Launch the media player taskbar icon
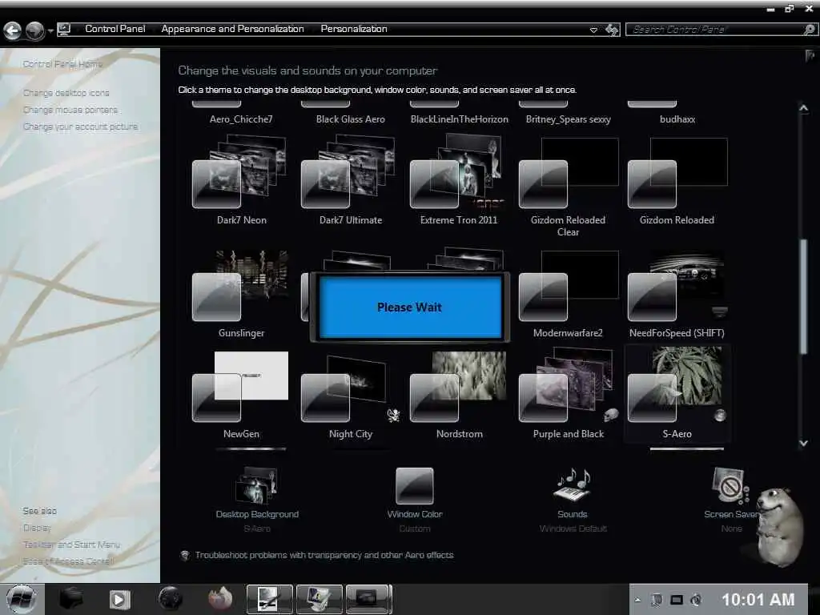This screenshot has width=820, height=615. click(119, 599)
